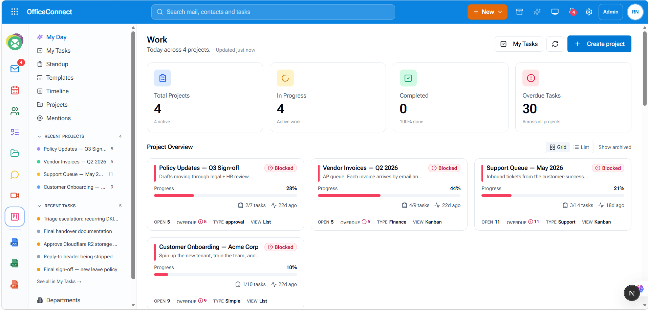648x311 pixels.
Task: Collapse the Recent Projects section
Action: click(x=40, y=136)
